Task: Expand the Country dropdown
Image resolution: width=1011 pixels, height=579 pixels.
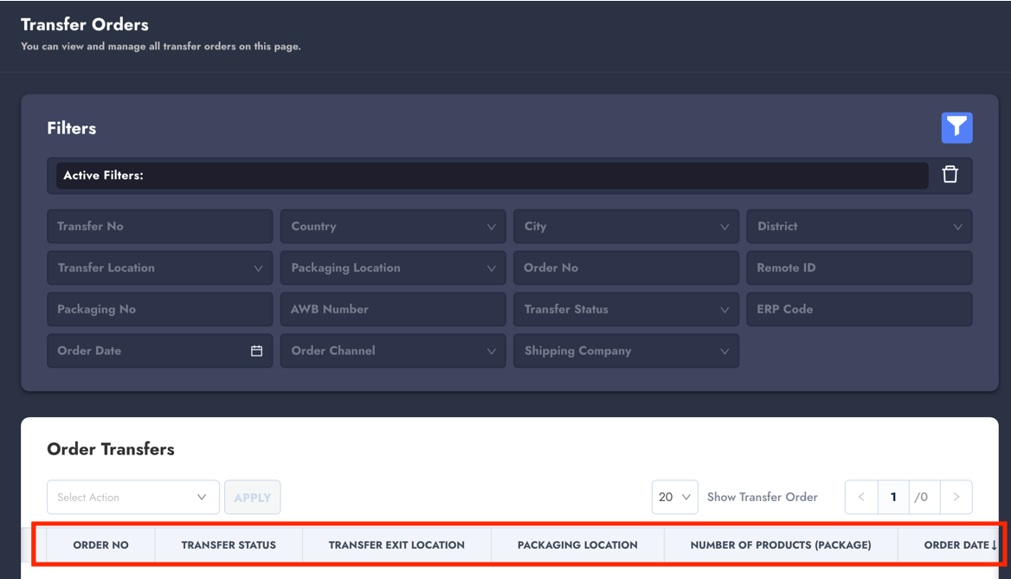Action: (392, 227)
